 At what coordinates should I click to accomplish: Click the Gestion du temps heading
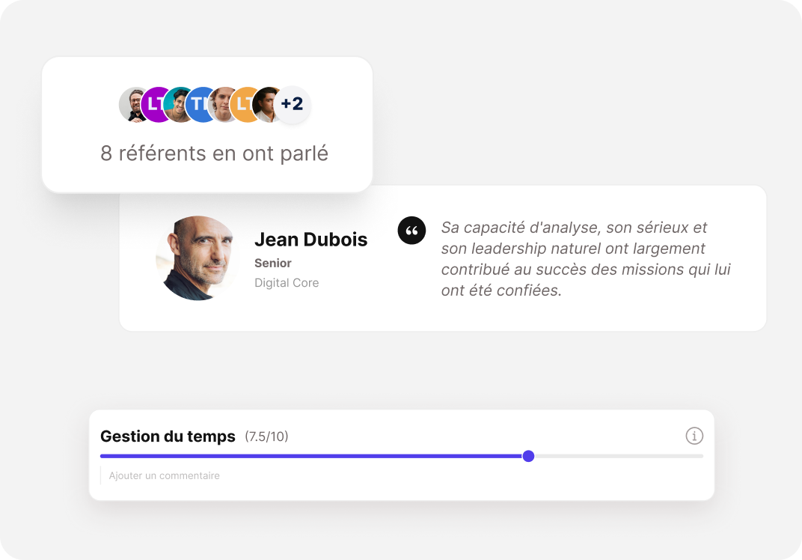tap(168, 436)
